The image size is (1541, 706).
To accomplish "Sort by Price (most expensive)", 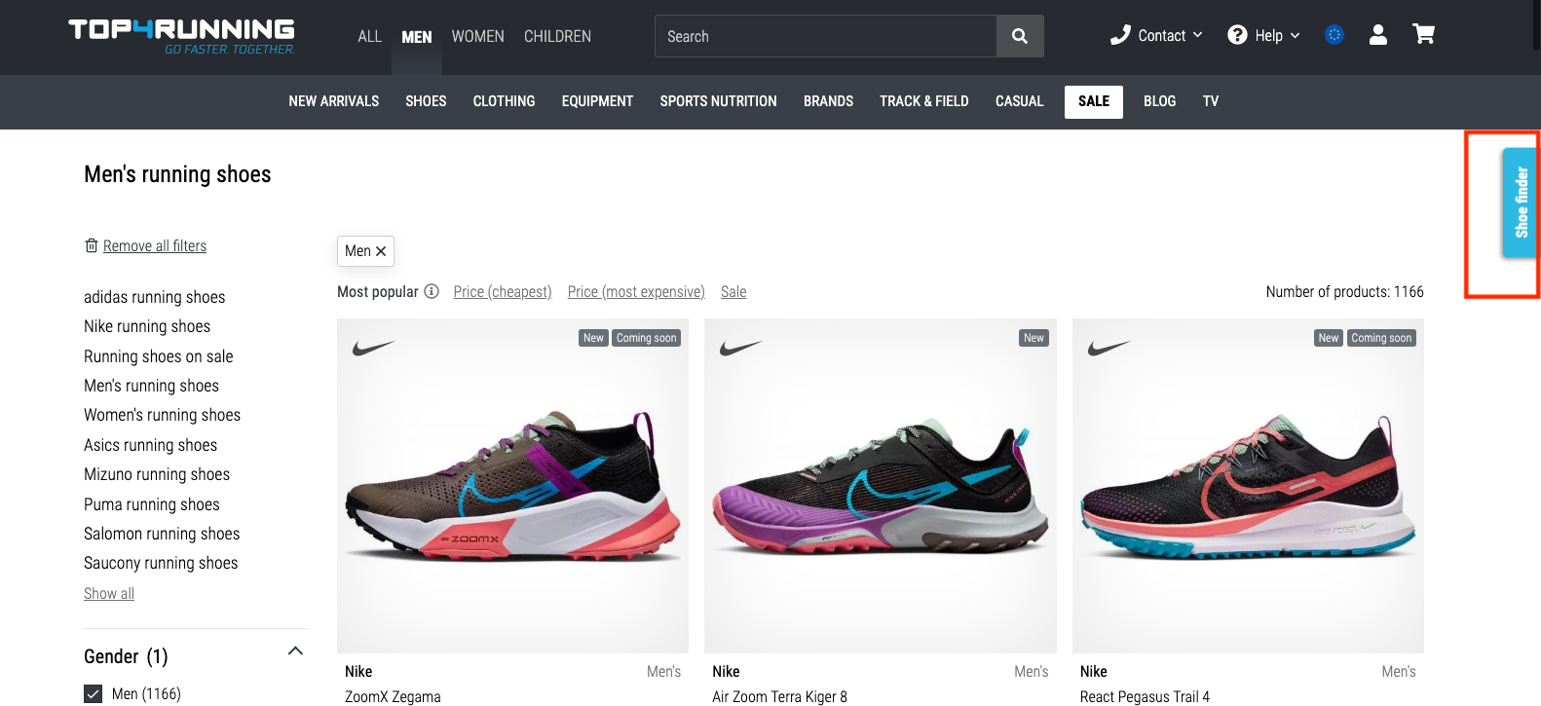I will [636, 292].
